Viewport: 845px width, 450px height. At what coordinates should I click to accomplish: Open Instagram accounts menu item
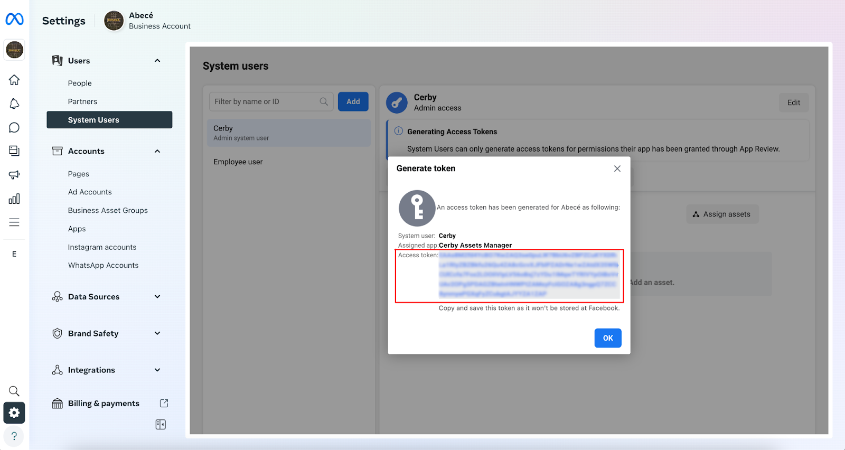pyautogui.click(x=102, y=247)
